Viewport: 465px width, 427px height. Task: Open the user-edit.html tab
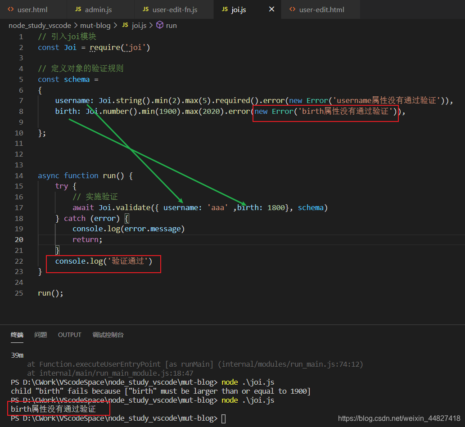pyautogui.click(x=321, y=9)
